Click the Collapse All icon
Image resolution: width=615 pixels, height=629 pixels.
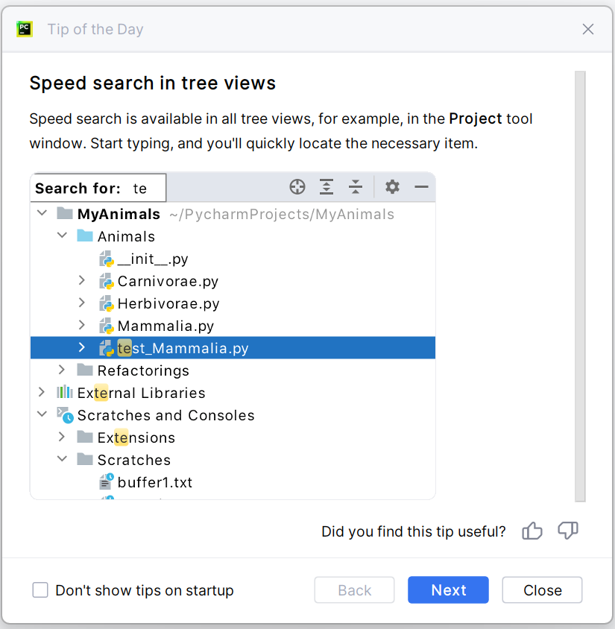coord(356,187)
